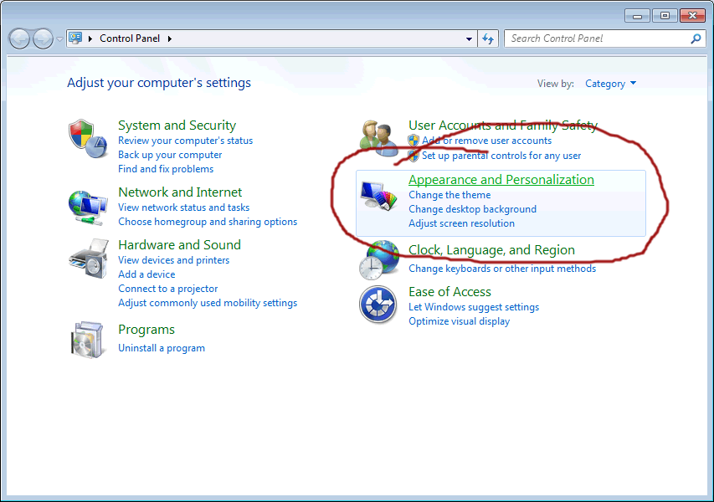Click Optimize visual display
The image size is (714, 502).
point(459,321)
